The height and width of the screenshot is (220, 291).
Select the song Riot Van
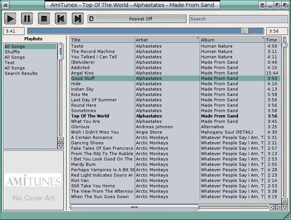(175, 180)
